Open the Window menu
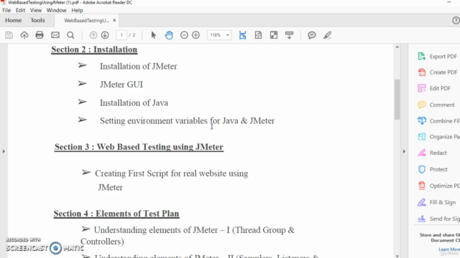460x258 pixels. [x=56, y=10]
